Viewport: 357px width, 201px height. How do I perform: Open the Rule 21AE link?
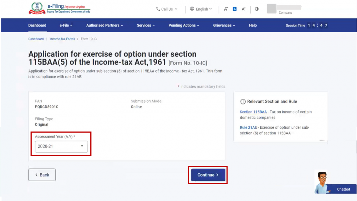248,127
